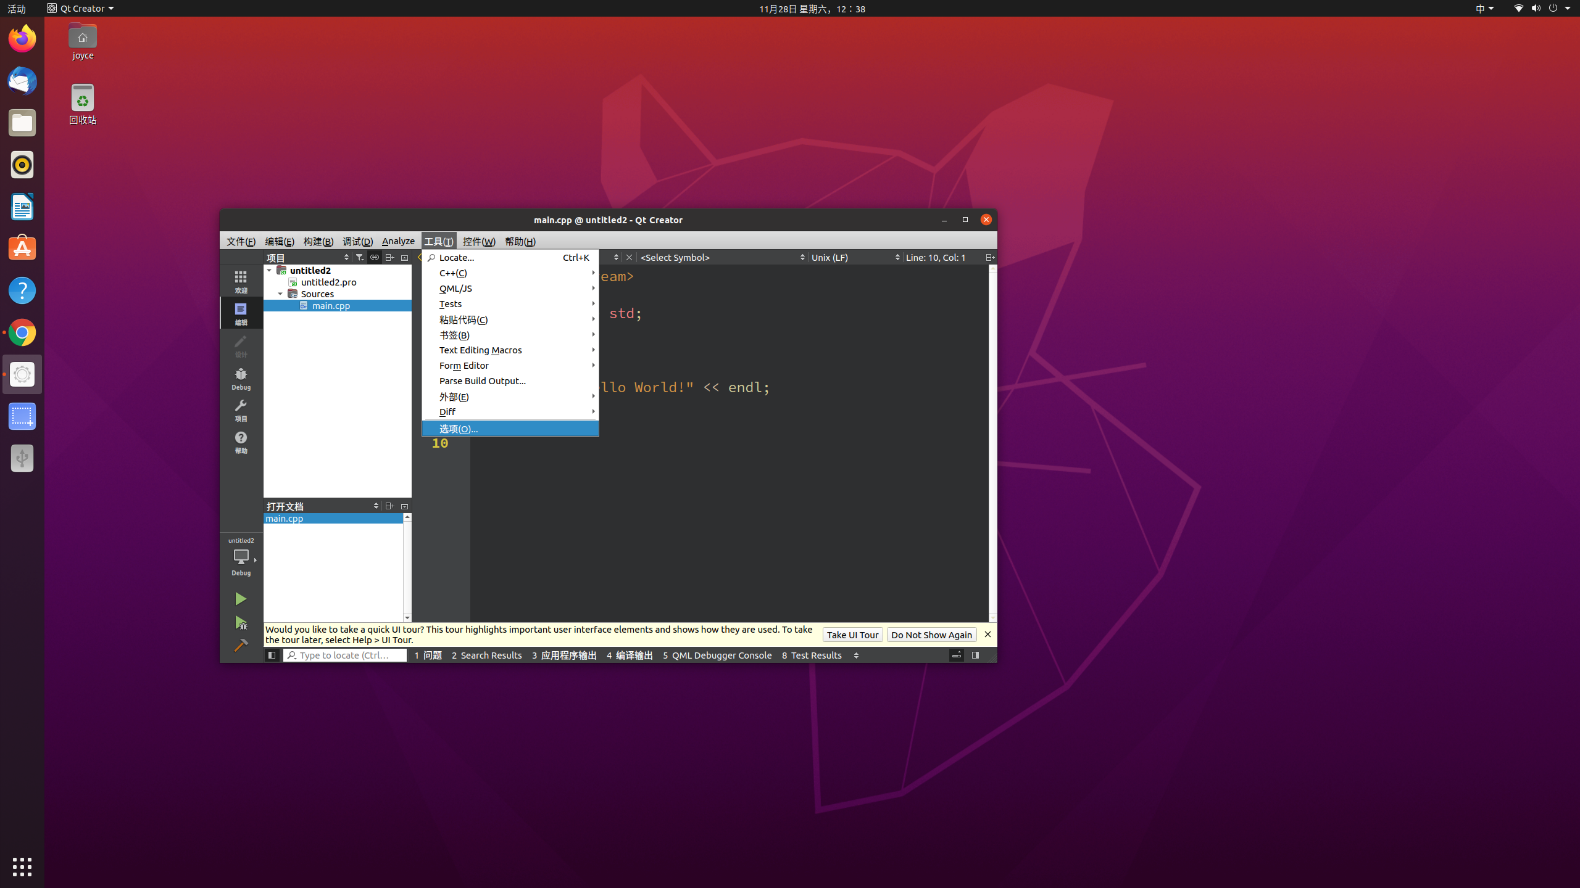
Task: Open Firefox from the dock
Action: (x=22, y=39)
